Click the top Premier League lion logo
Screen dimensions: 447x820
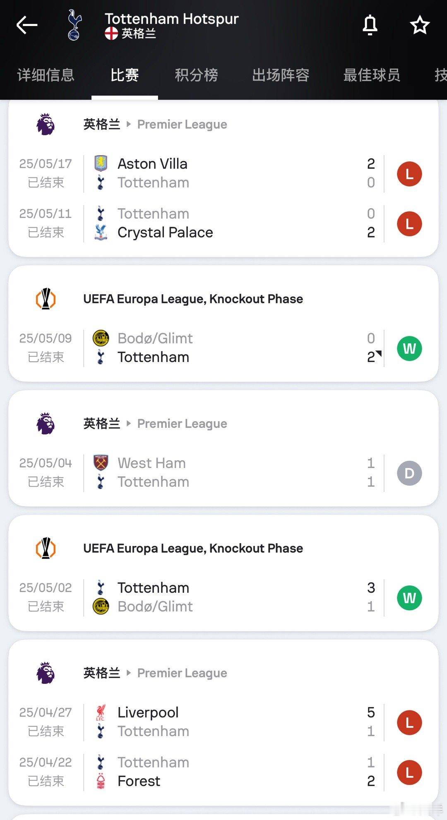(46, 124)
